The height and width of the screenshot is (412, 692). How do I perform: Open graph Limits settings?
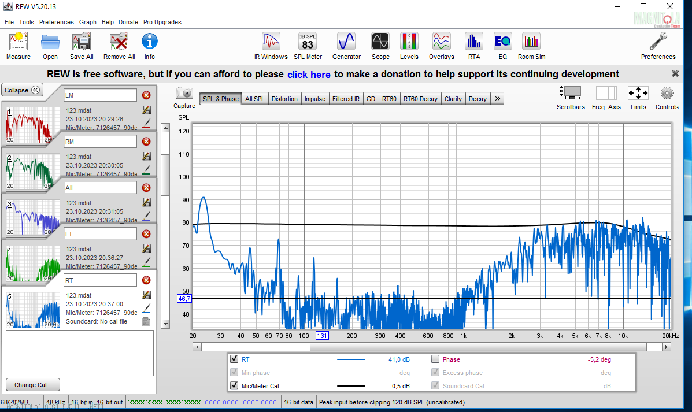tap(638, 98)
